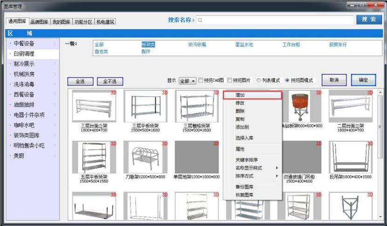Choose 备份图库 from the context menu
387x226 pixels.
[x=253, y=186]
